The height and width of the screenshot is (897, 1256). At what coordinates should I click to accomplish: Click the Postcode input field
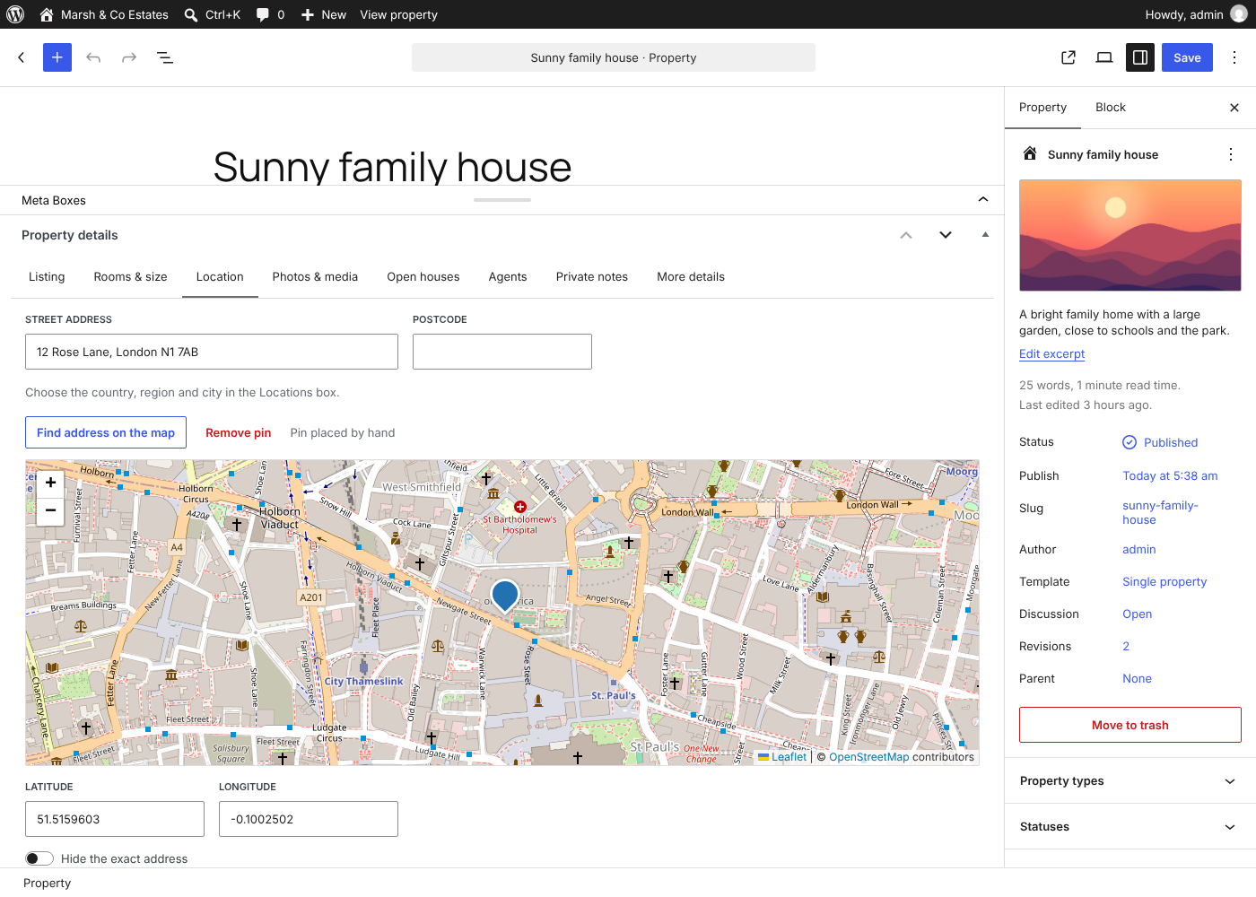[x=502, y=352]
